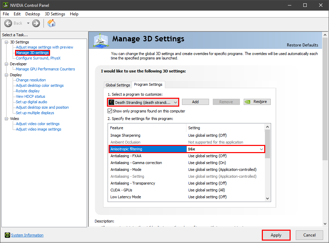Select the Low Latency Mode row
Image resolution: width=329 pixels, height=243 pixels.
tap(126, 197)
